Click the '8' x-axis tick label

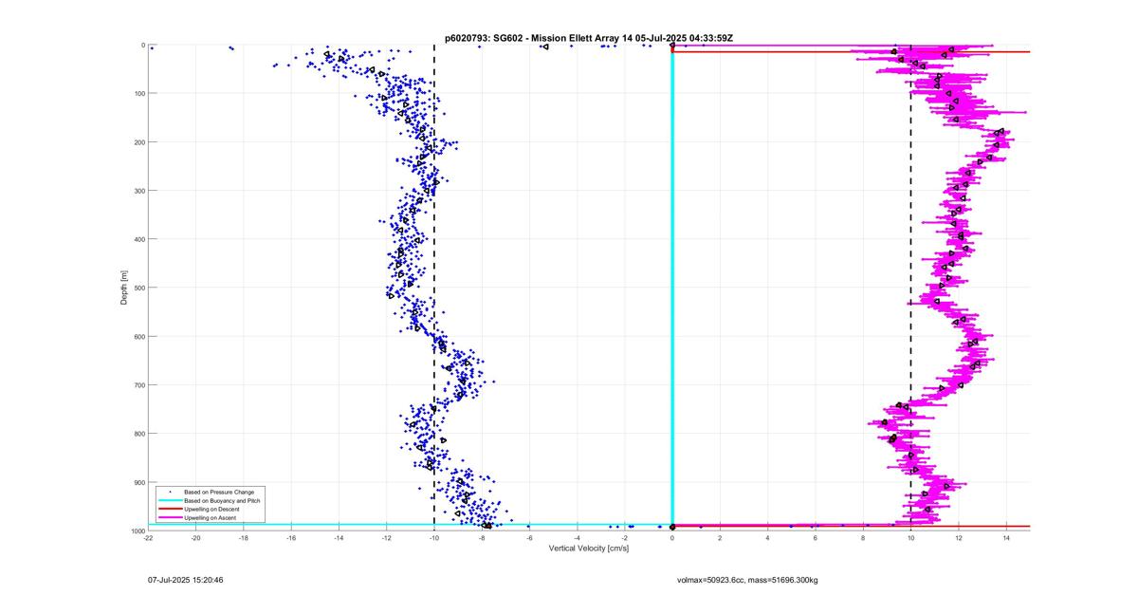863,538
